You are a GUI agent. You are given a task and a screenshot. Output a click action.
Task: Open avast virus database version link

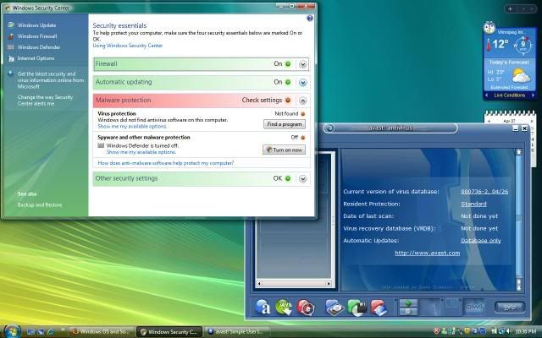tap(484, 192)
